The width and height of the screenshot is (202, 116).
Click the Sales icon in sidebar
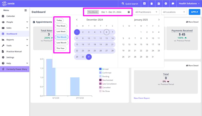(3, 28)
